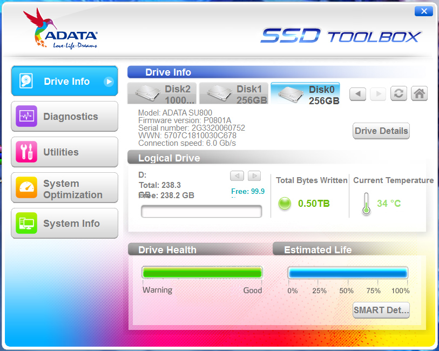This screenshot has width=439, height=351.
Task: Click the Total: 238.3 text
Action: coord(160,185)
